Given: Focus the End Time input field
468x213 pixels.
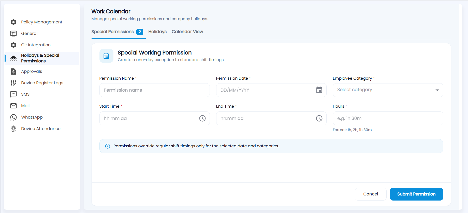Looking at the screenshot, I should (x=271, y=118).
